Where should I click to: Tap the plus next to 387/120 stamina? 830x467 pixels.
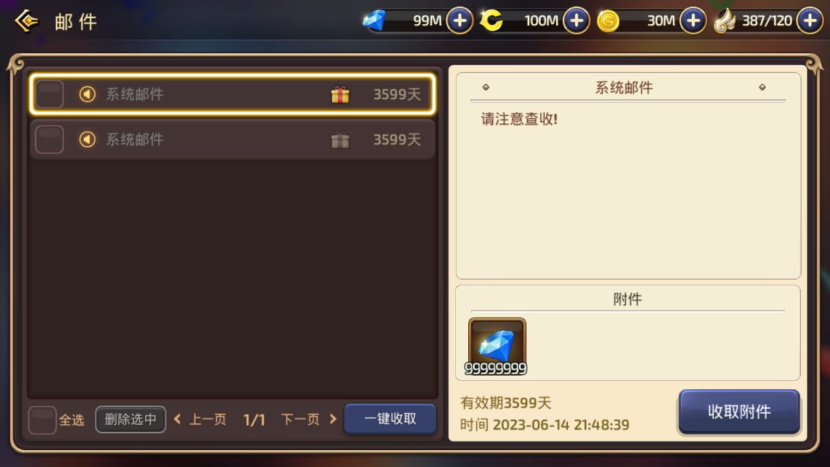(810, 21)
